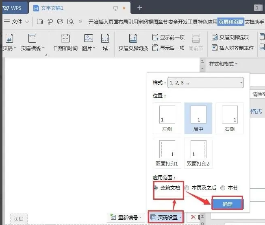Open the 开发工具 ribbon tab
The height and width of the screenshot is (225, 265).
[188, 22]
